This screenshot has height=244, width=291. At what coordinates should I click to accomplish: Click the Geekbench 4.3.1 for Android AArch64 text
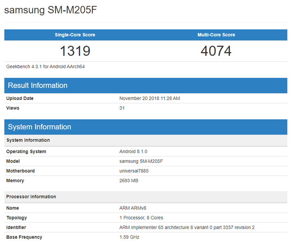coord(45,66)
